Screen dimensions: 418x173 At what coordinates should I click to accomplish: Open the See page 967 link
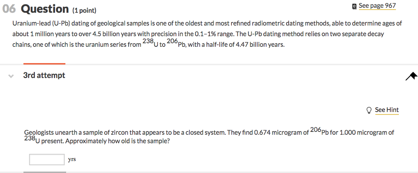point(377,6)
